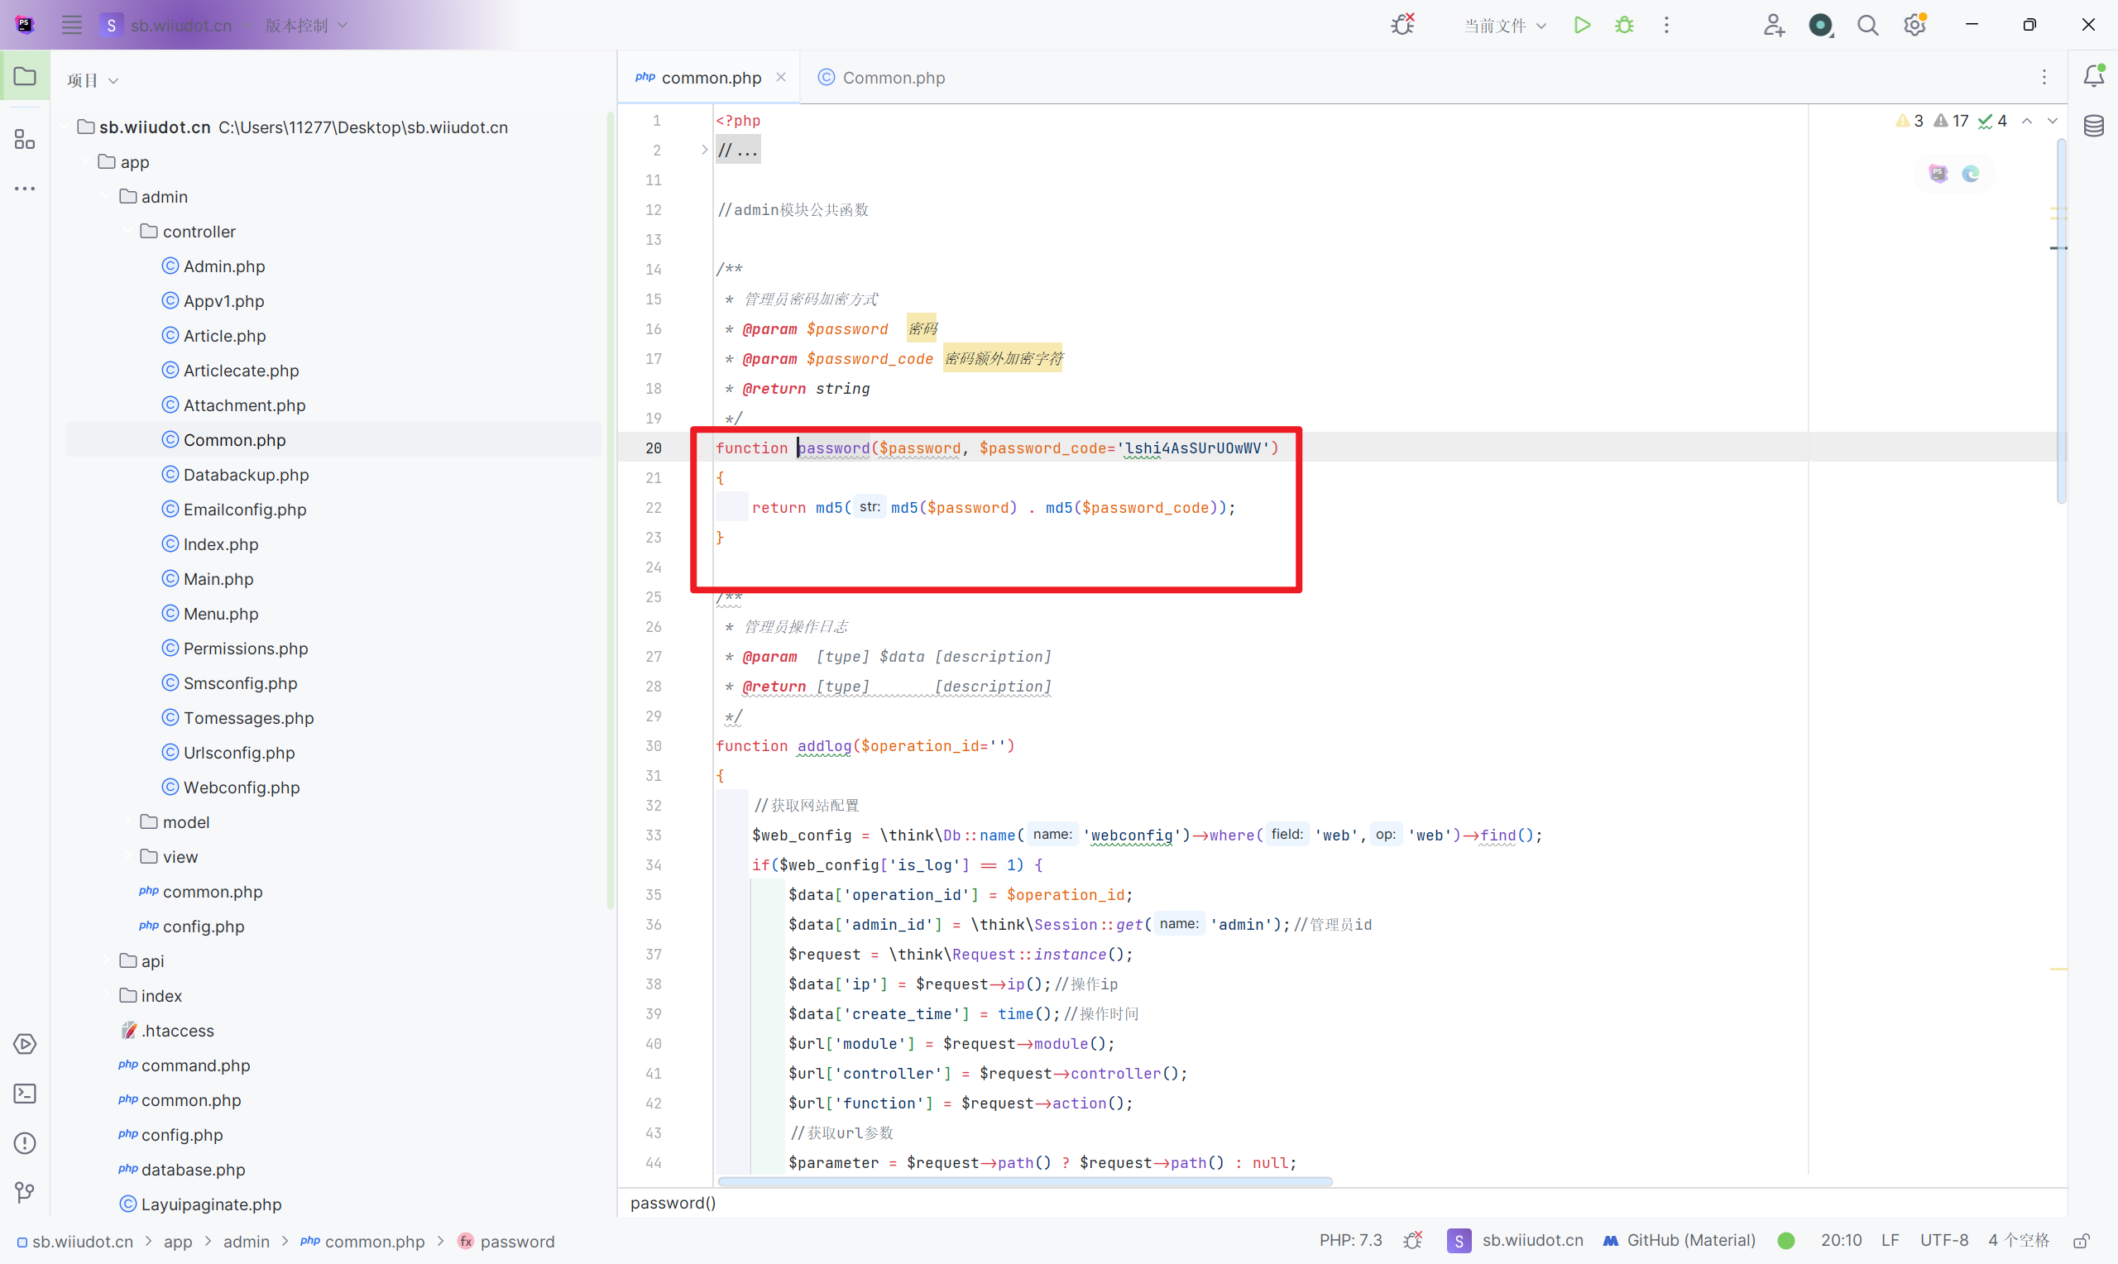Click the inspection warnings summary widget
The height and width of the screenshot is (1264, 2118).
(x=1952, y=121)
